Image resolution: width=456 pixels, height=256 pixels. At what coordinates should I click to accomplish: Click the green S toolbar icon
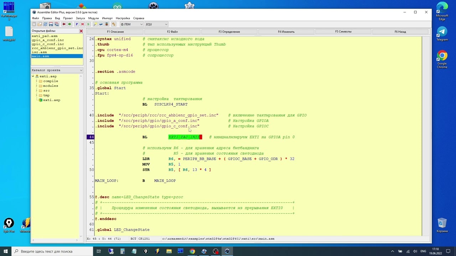(x=88, y=24)
